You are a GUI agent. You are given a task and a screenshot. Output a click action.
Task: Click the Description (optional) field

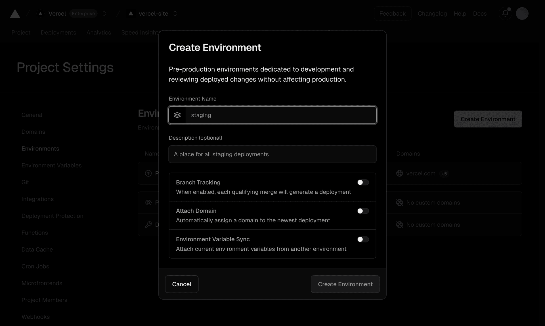[x=272, y=154]
